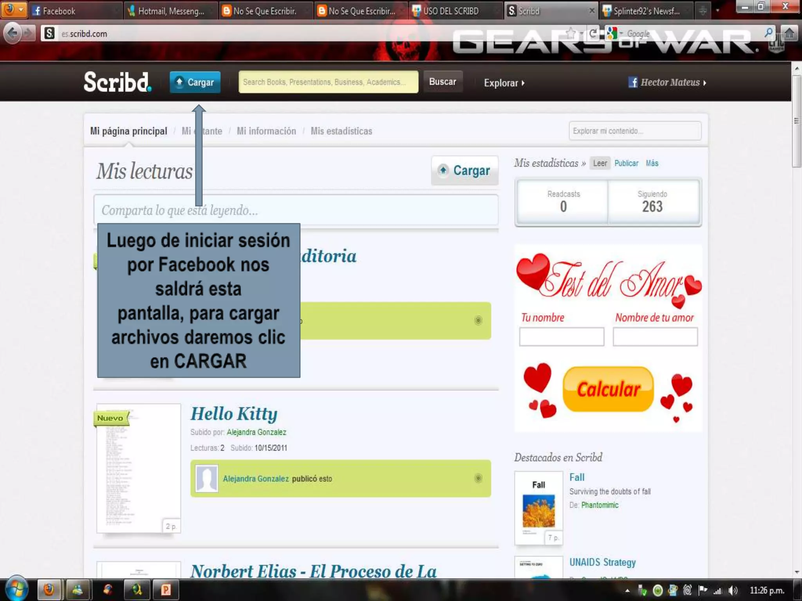
Task: Click the Fall document cover thumbnail
Action: [x=538, y=508]
